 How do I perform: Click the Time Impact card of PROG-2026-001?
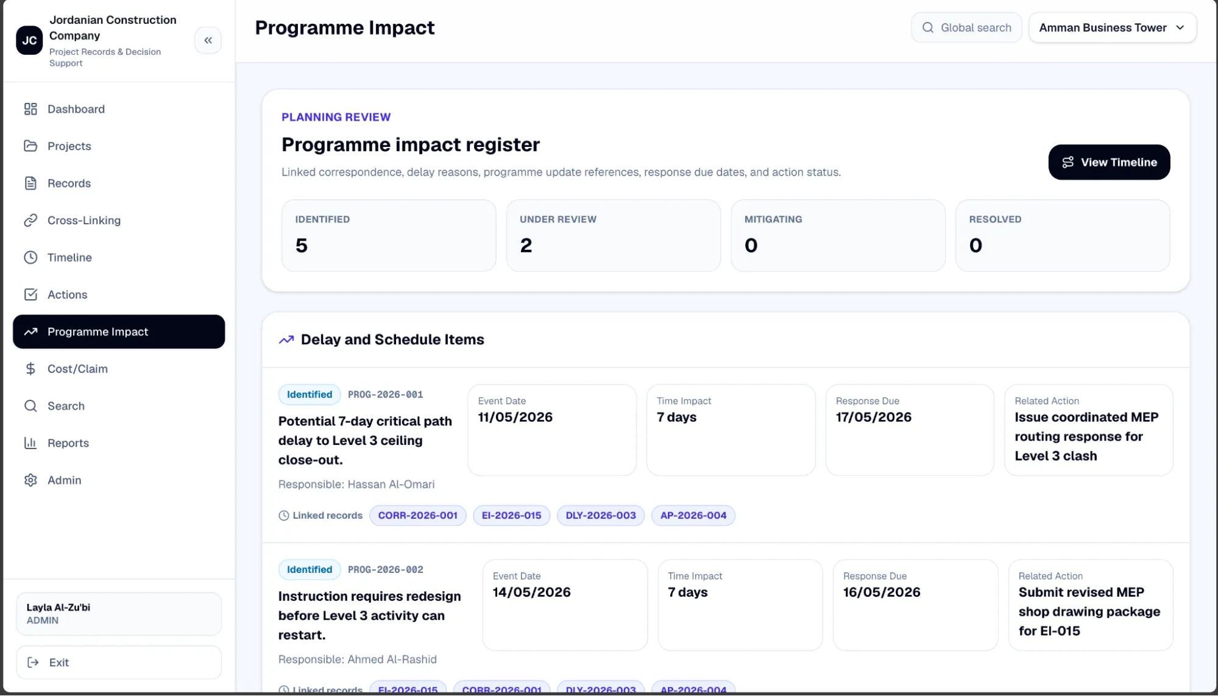coord(731,430)
